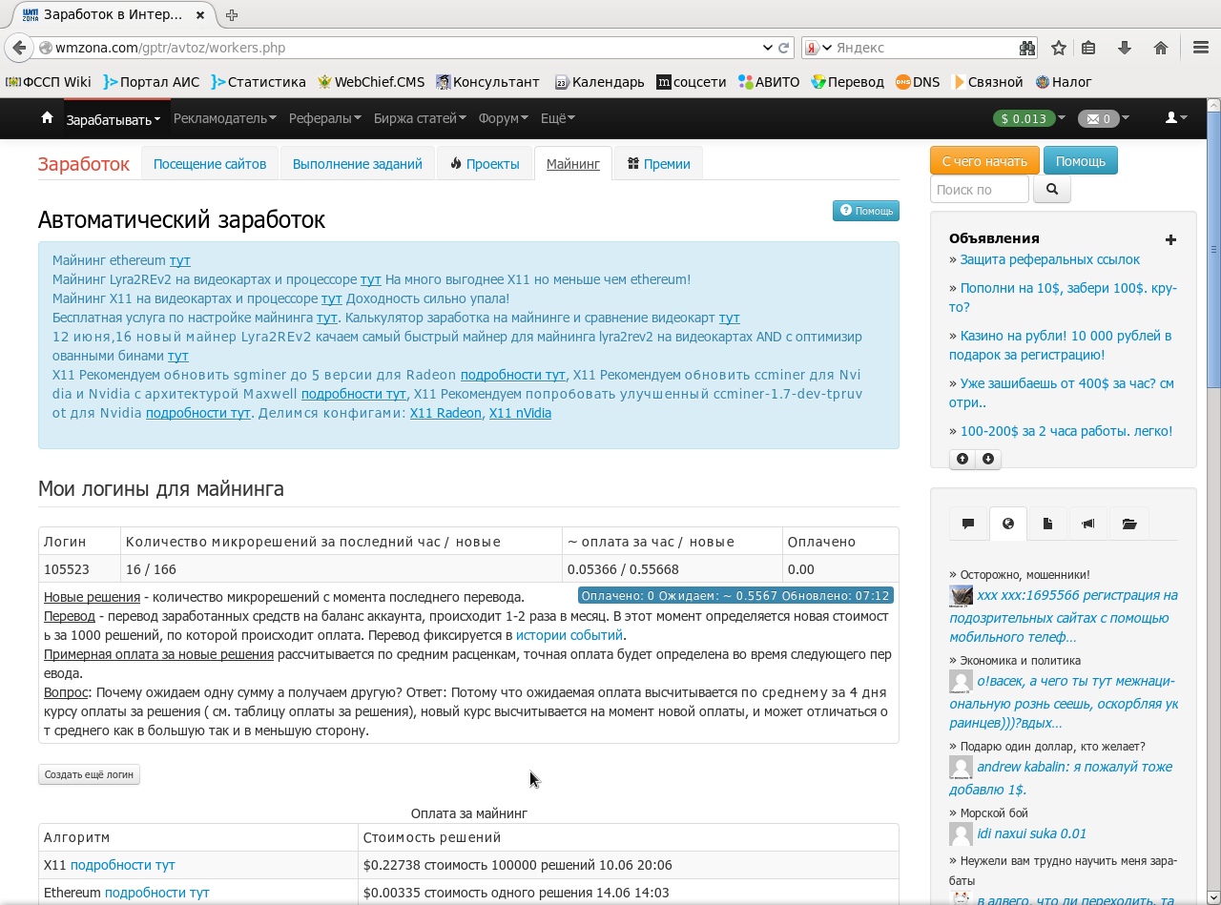
Task: Click the home icon in site navbar
Action: click(47, 117)
